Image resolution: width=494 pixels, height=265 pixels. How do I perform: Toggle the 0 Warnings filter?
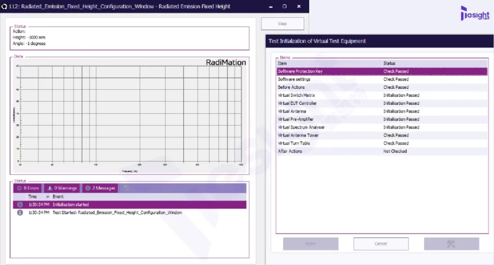(62, 188)
